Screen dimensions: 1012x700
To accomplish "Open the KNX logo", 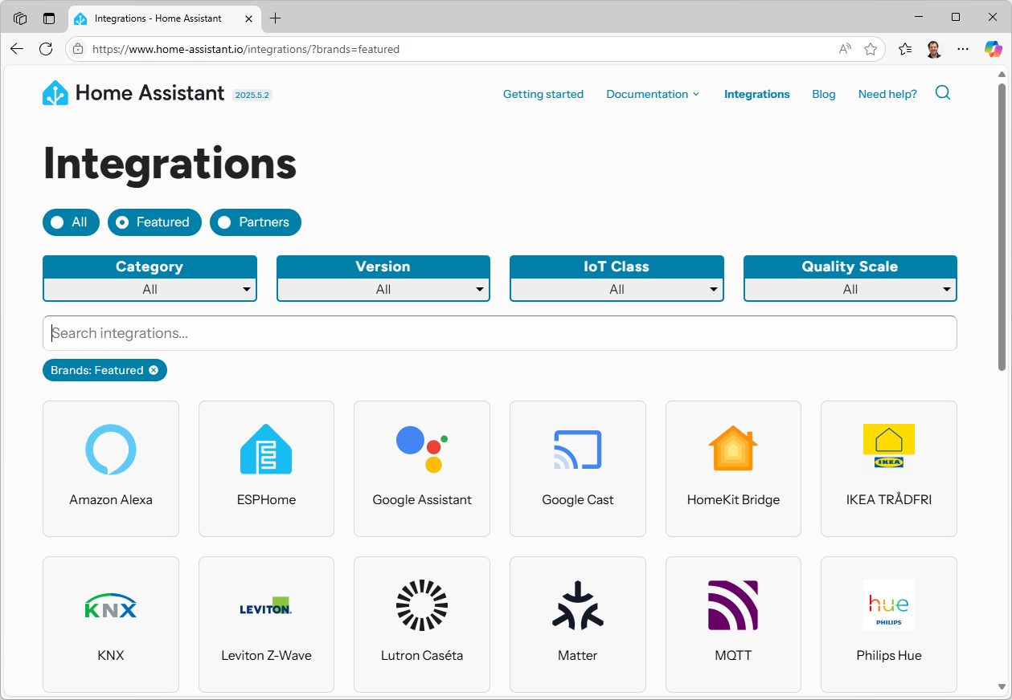I will click(x=111, y=605).
